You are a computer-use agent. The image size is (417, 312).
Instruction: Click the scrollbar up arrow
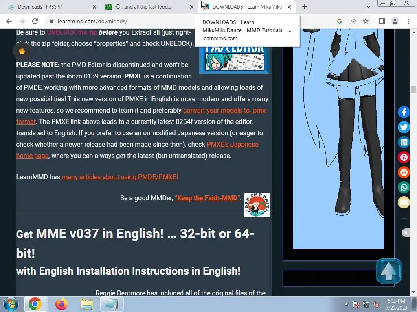[413, 32]
